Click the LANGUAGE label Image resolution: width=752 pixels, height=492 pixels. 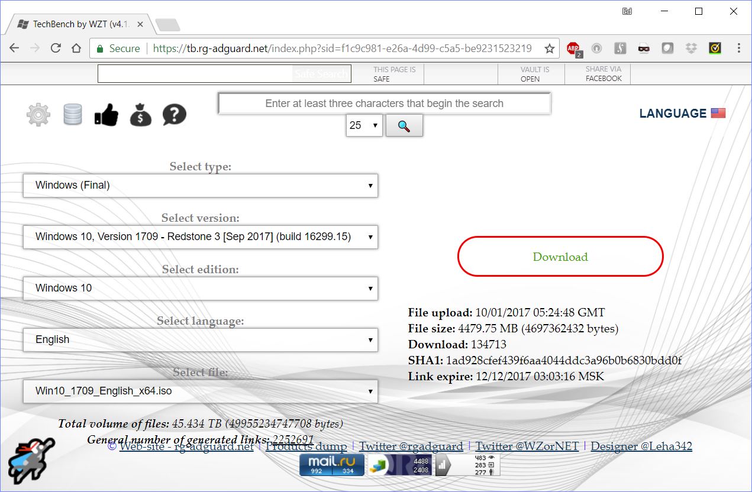(673, 113)
